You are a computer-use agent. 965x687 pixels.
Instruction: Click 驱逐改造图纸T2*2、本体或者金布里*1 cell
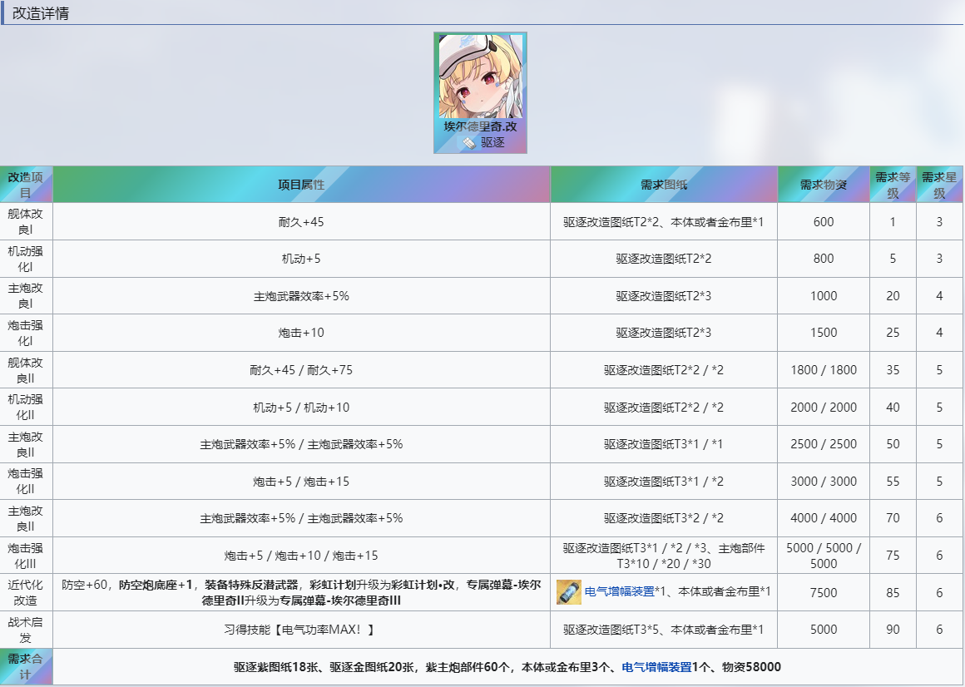(x=664, y=221)
